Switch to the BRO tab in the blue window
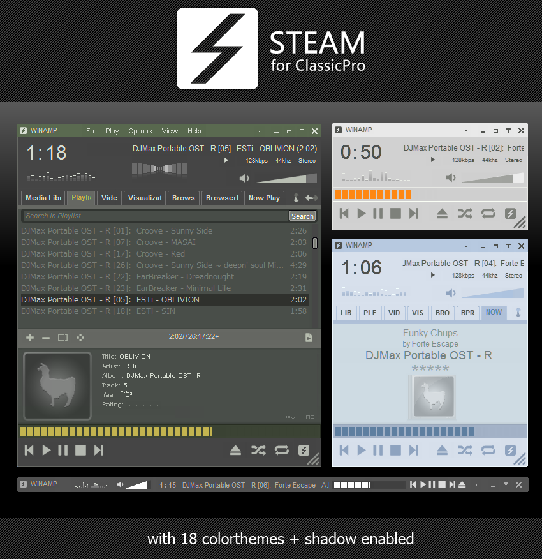Viewport: 542px width, 559px height. 443,313
